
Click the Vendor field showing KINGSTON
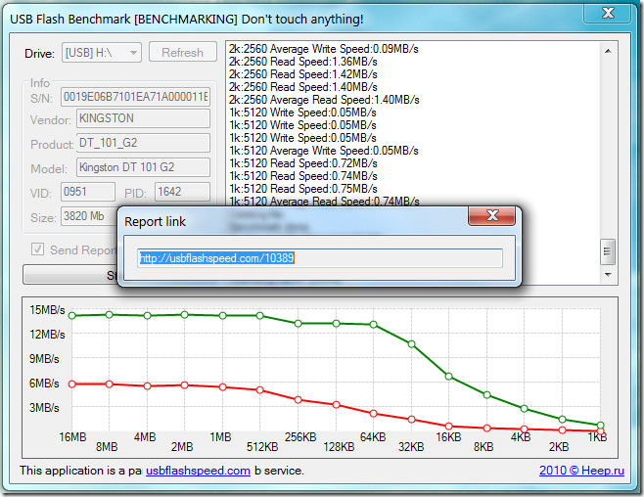tap(143, 118)
